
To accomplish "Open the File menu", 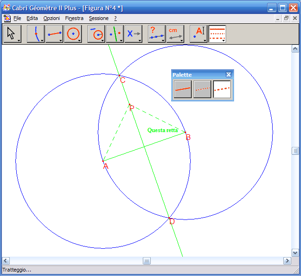I will 17,19.
